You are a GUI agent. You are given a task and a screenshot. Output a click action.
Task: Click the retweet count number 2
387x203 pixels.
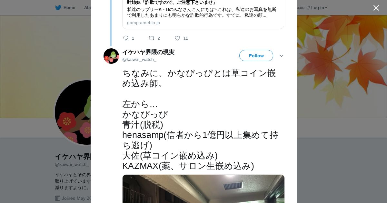159,38
